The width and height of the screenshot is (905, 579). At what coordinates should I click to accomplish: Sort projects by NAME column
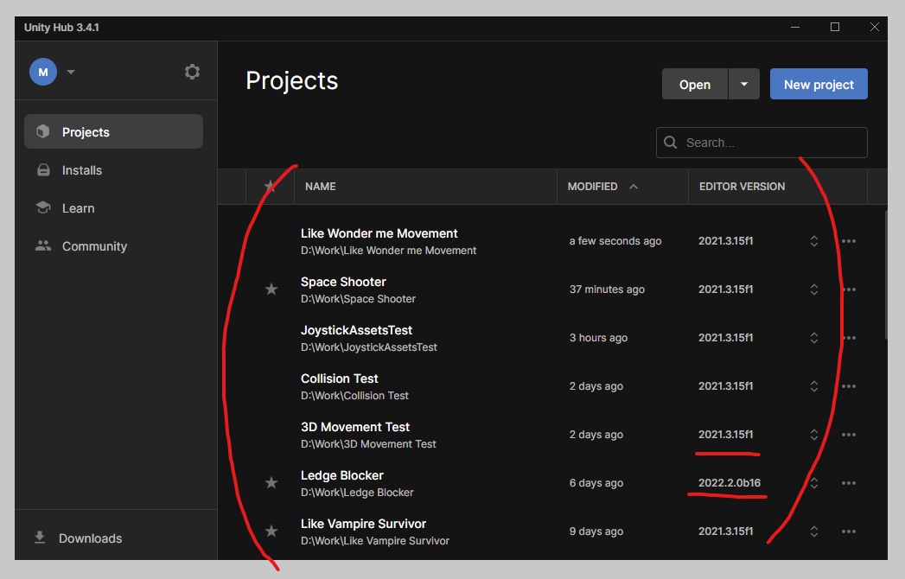coord(321,187)
